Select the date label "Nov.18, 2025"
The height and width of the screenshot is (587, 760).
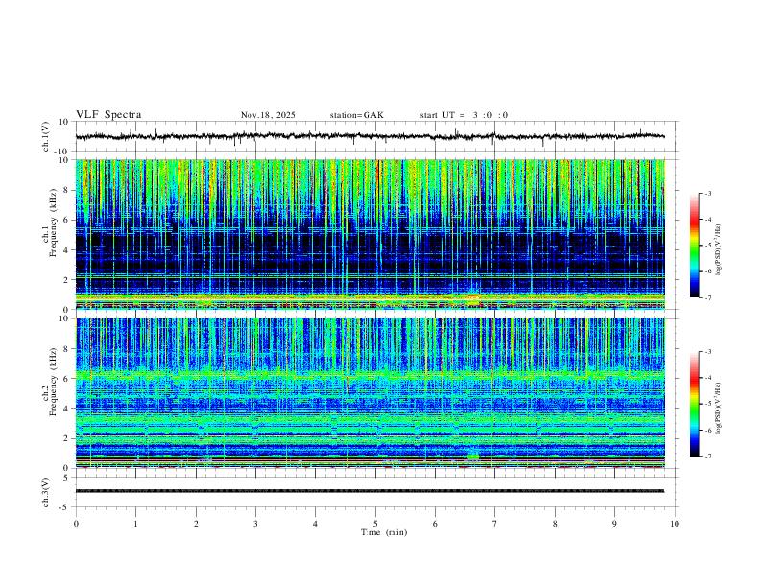(x=268, y=115)
